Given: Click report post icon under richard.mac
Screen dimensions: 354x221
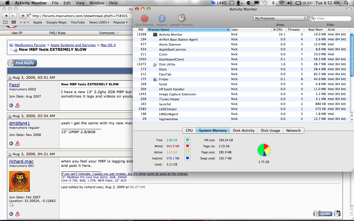Looking at the screenshot, I should [17, 214].
